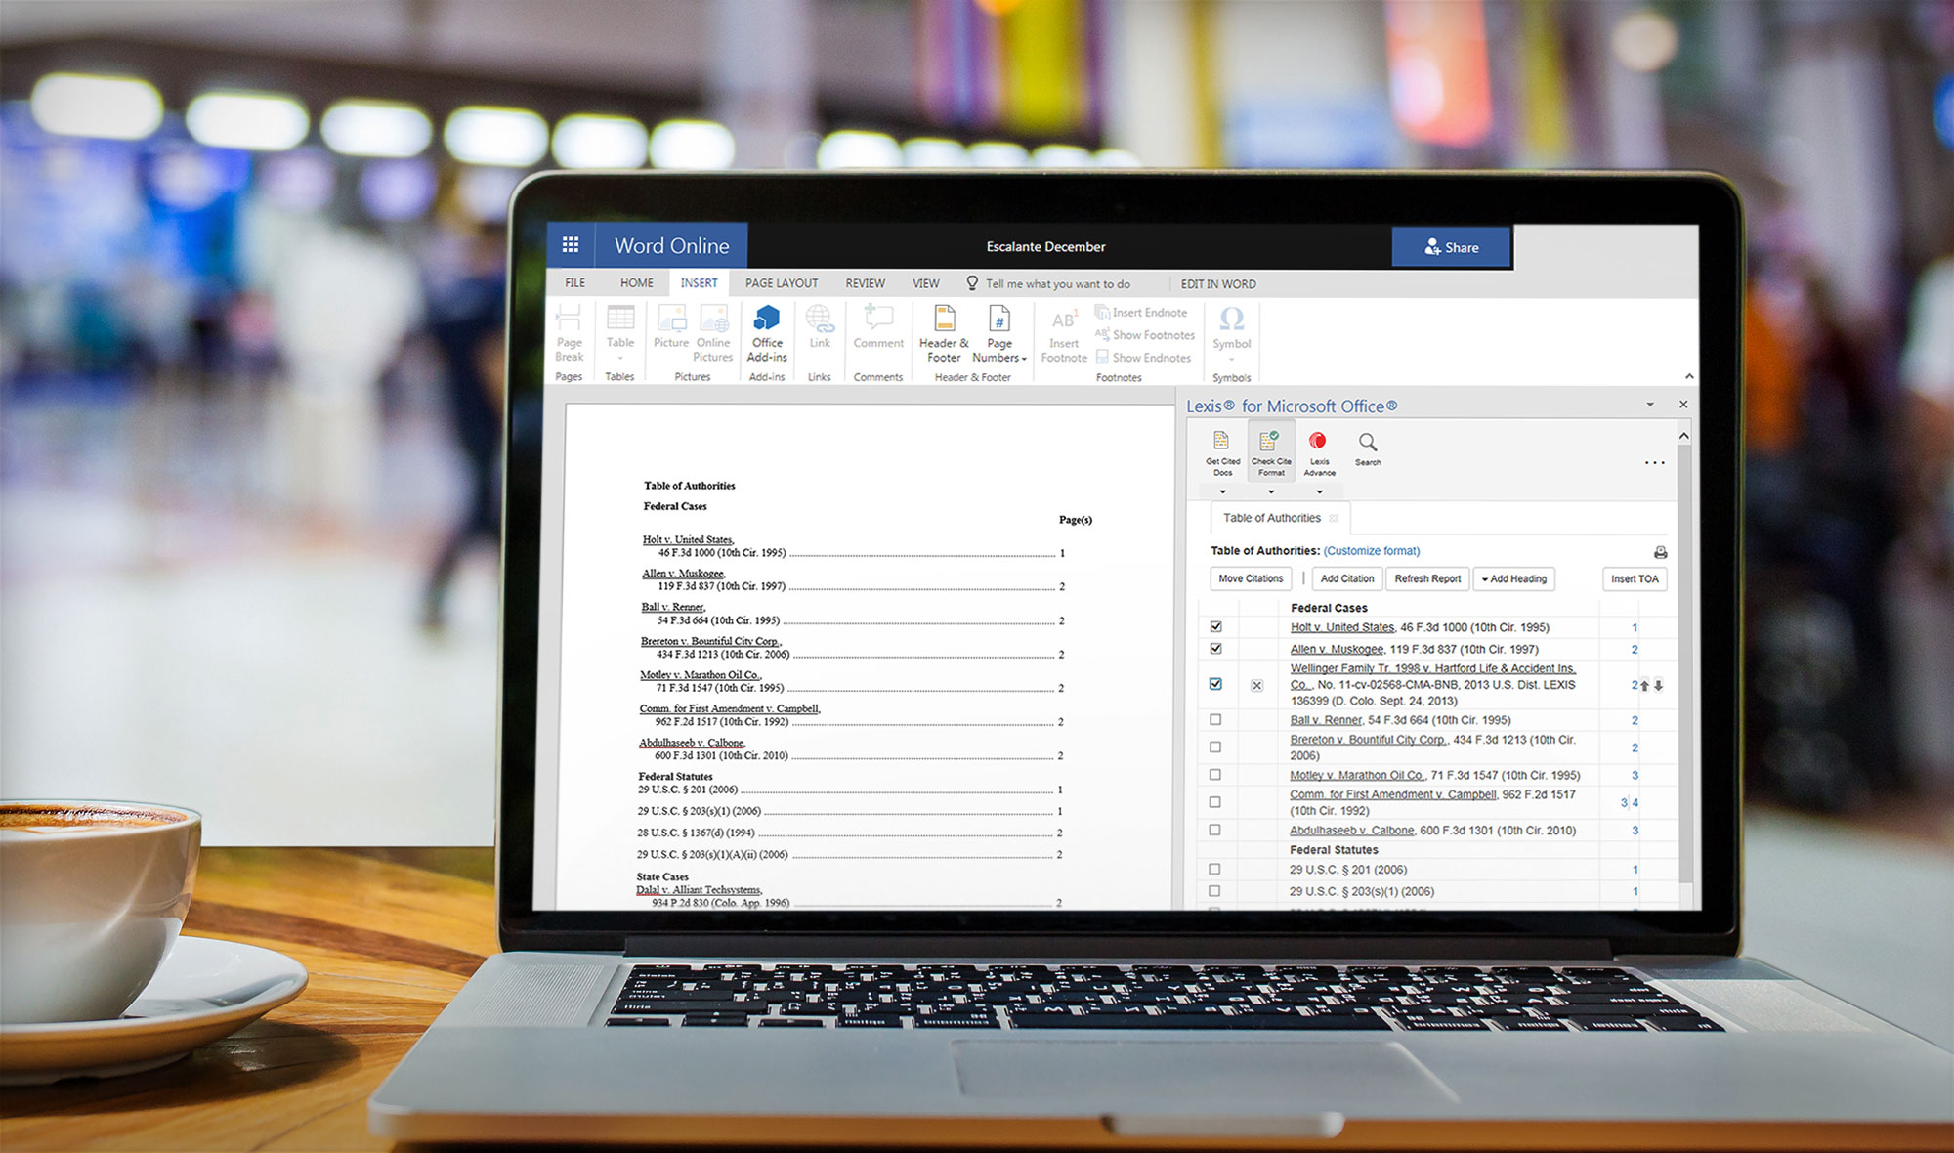Check Abdulhaseeb v. Calbone citation
Image resolution: width=1954 pixels, height=1153 pixels.
point(1214,830)
